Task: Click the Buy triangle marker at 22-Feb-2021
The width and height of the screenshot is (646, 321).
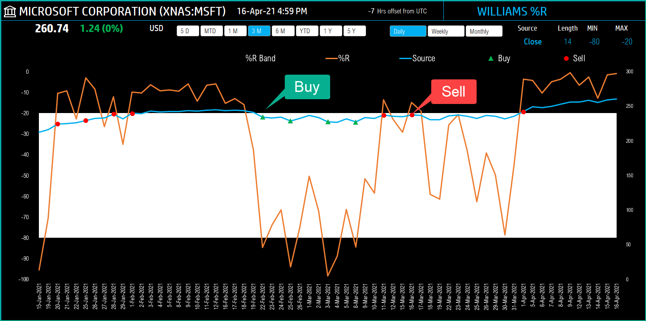Action: pos(262,117)
